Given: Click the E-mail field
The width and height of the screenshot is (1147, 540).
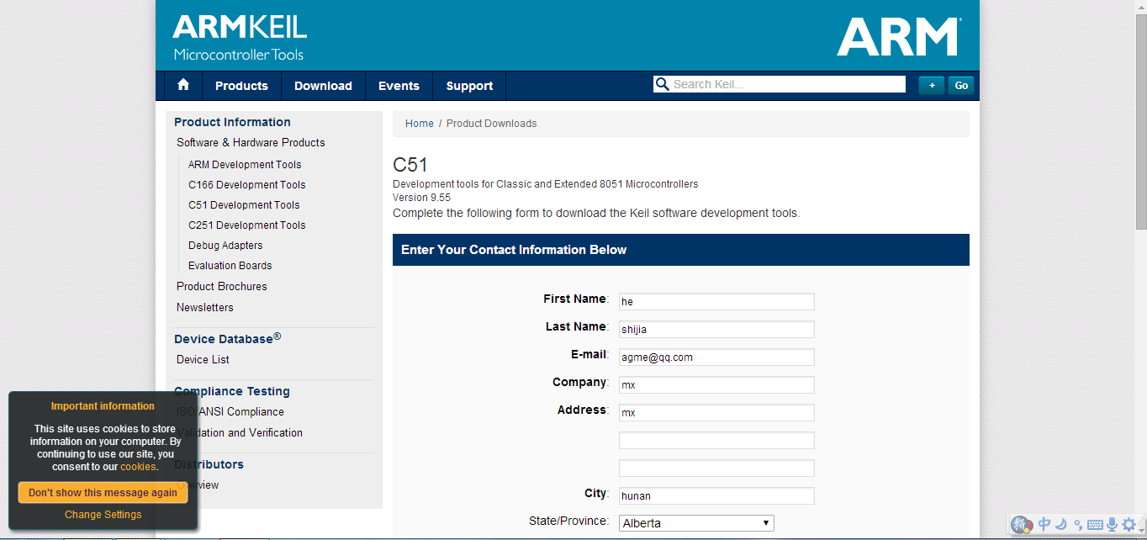Looking at the screenshot, I should 716,357.
